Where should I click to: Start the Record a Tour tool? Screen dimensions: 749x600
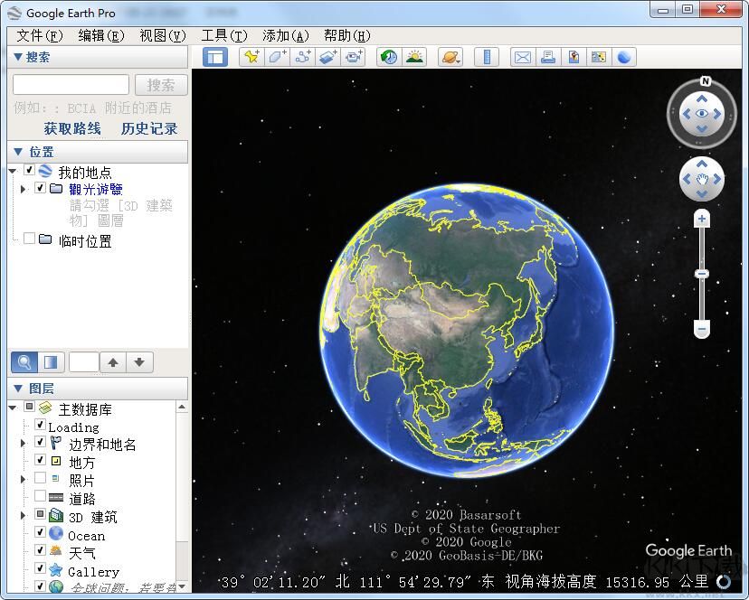pyautogui.click(x=352, y=56)
